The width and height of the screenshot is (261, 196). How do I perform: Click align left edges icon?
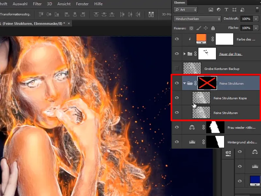coord(67,14)
